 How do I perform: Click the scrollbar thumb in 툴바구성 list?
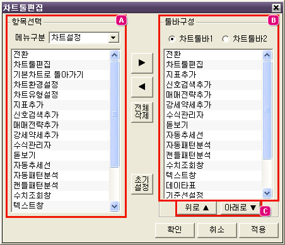[267, 110]
